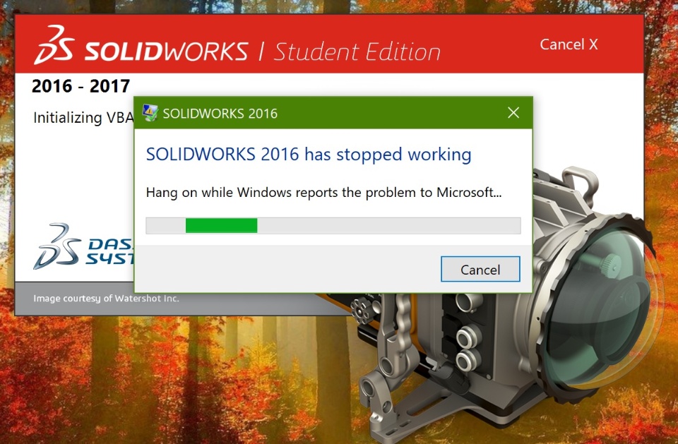This screenshot has height=444, width=678.
Task: Click the DS SolidWorks logo in red banner
Action: (54, 45)
